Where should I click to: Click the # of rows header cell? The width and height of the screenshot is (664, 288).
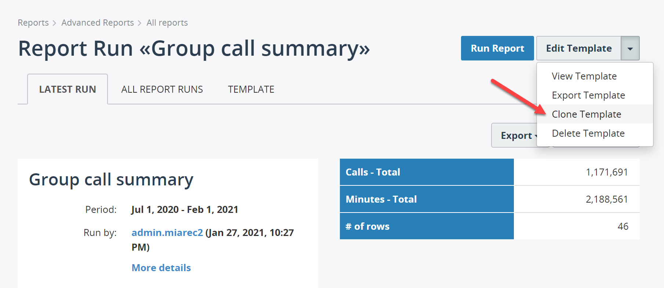pyautogui.click(x=427, y=226)
